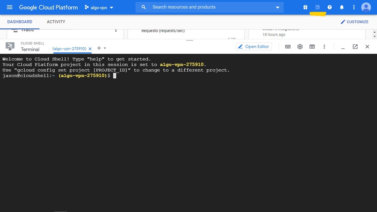Close the Cloud Shell panel
This screenshot has width=377, height=212.
[367, 47]
